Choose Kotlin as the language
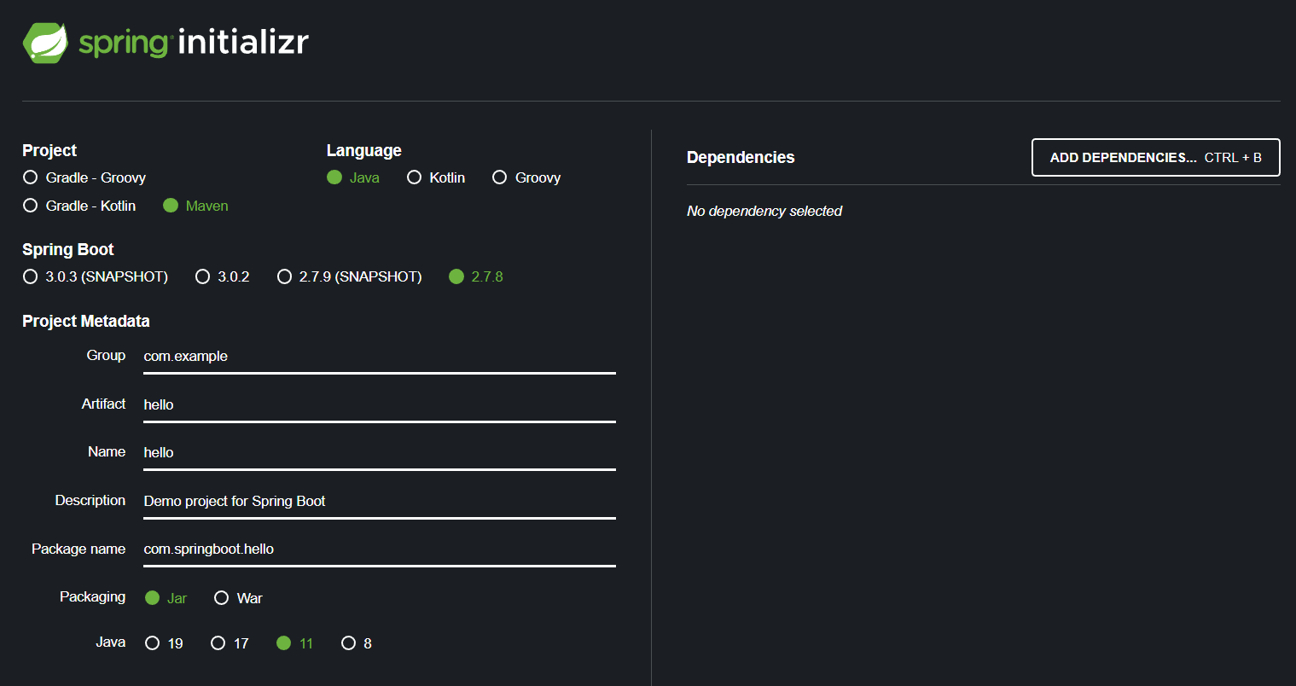 pos(436,177)
